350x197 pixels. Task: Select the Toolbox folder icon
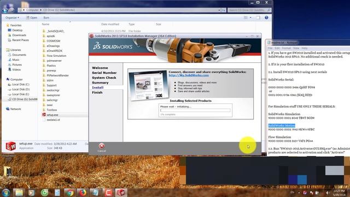tap(44, 110)
